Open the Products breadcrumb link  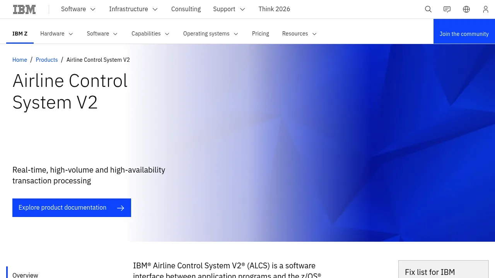[47, 60]
